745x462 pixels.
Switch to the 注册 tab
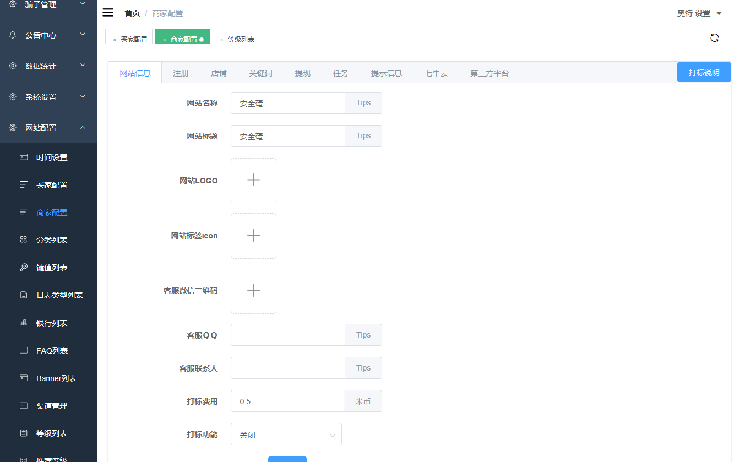181,73
